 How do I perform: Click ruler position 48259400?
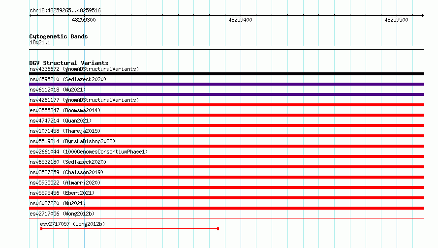tap(240, 20)
